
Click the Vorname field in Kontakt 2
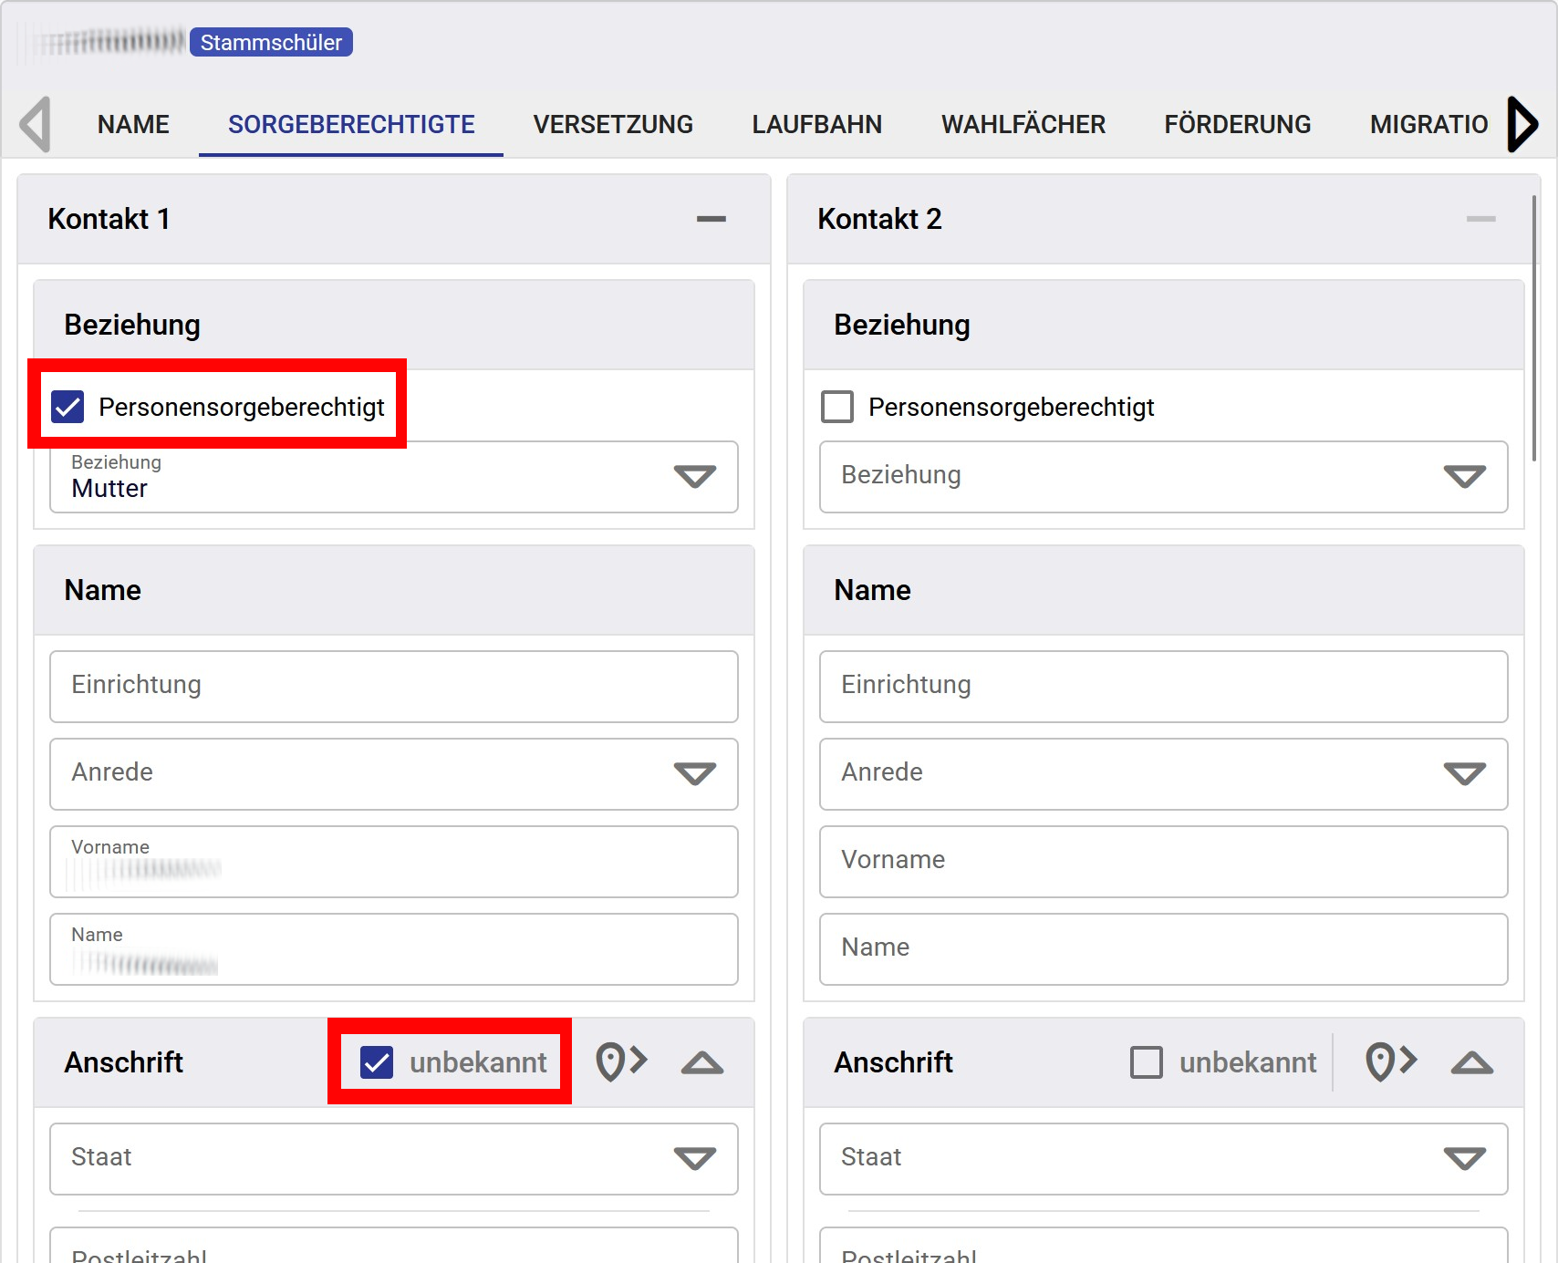click(1163, 861)
